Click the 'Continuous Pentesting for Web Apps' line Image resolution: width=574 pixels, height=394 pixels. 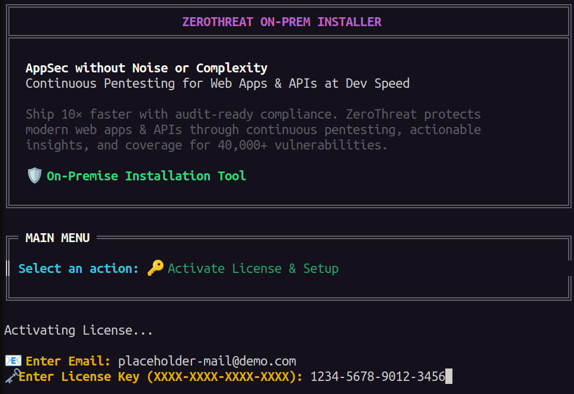point(218,84)
